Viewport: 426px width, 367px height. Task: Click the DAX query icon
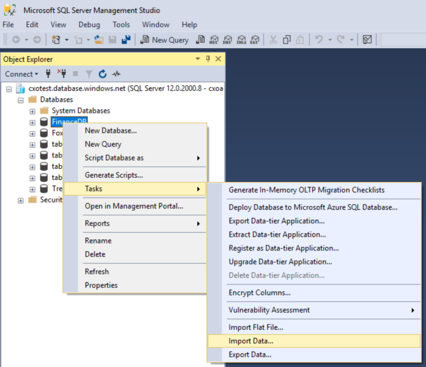[255, 40]
